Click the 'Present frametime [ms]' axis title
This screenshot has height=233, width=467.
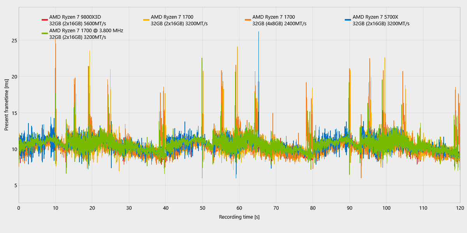tap(7, 105)
